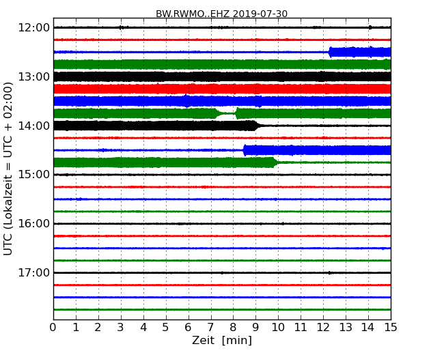Click the blue 14:30 trace amplitude onset
The image size is (444, 355).
(245, 150)
